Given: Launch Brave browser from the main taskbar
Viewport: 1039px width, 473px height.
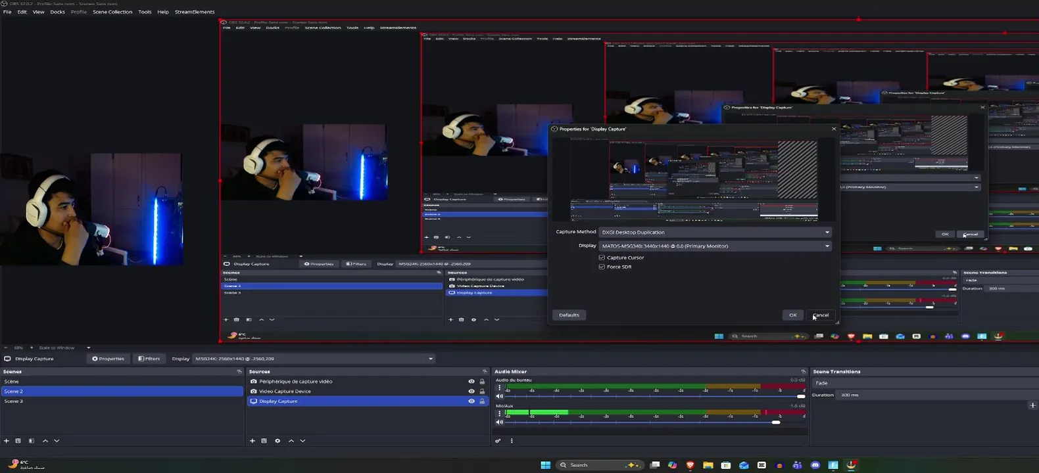Looking at the screenshot, I should pos(690,465).
